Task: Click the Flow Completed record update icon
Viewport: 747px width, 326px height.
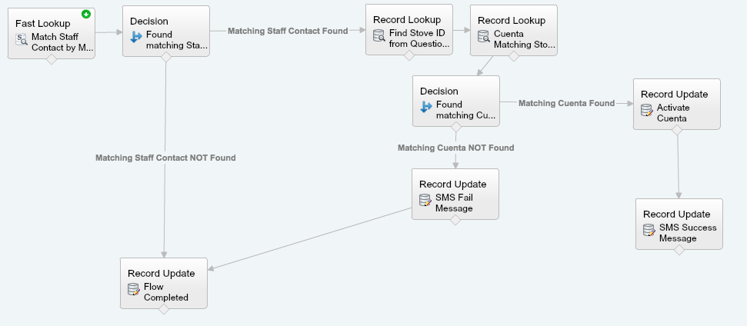Action: pos(134,291)
